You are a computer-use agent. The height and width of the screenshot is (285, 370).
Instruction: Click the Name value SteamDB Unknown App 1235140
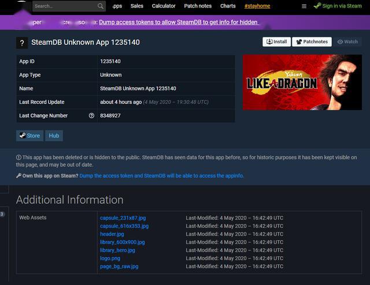pyautogui.click(x=138, y=89)
